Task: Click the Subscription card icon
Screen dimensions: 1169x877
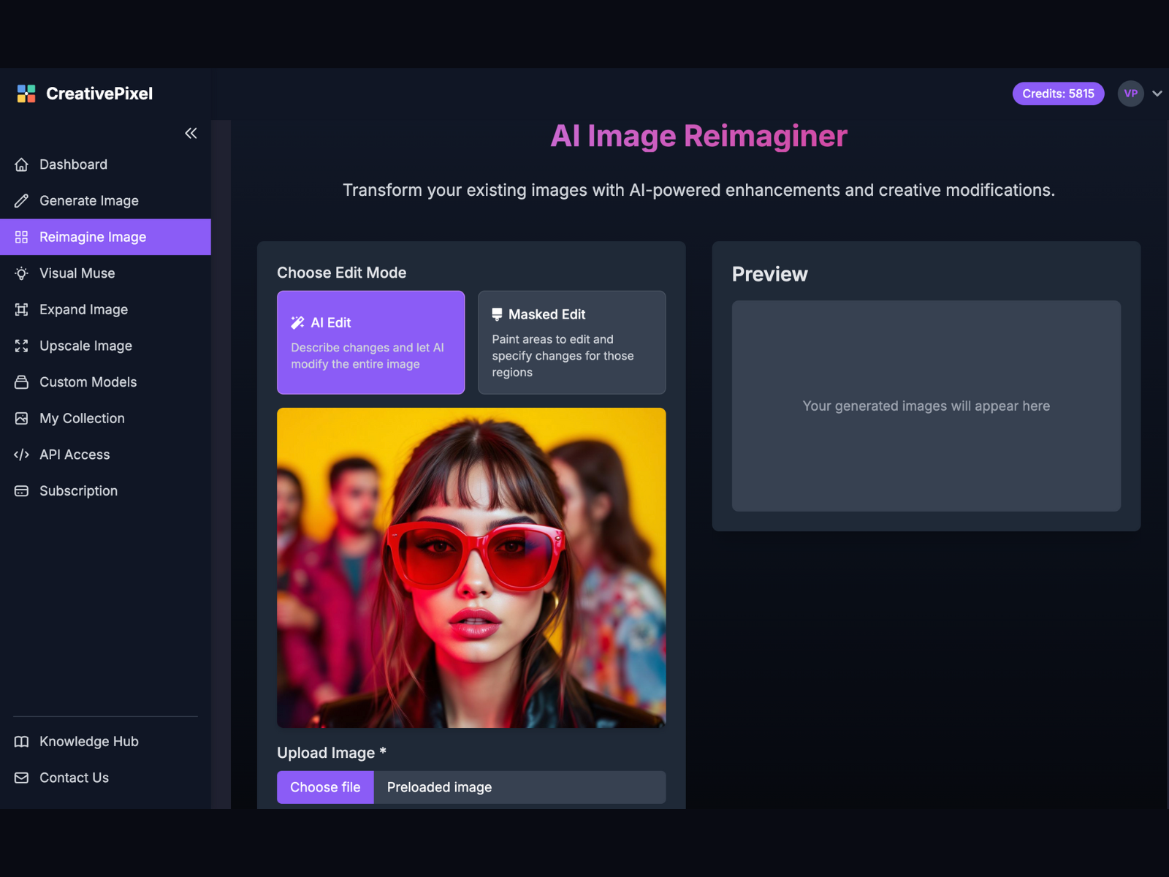Action: [22, 491]
